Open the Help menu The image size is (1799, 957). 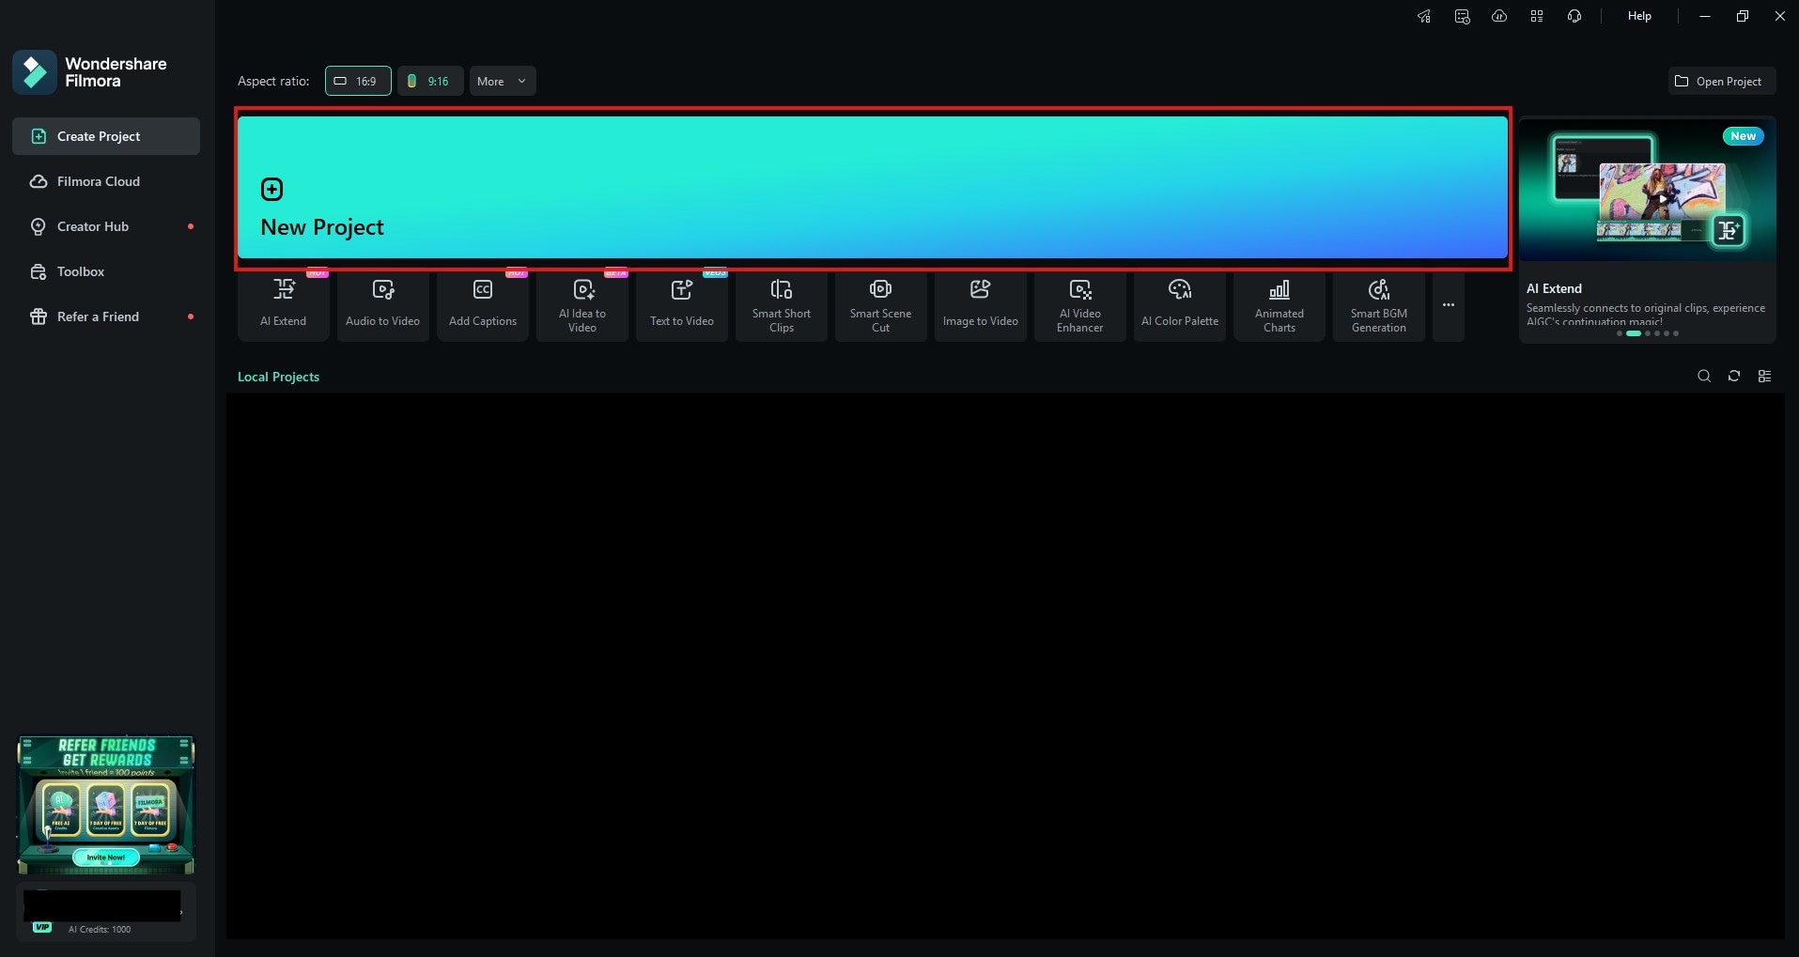click(1639, 16)
